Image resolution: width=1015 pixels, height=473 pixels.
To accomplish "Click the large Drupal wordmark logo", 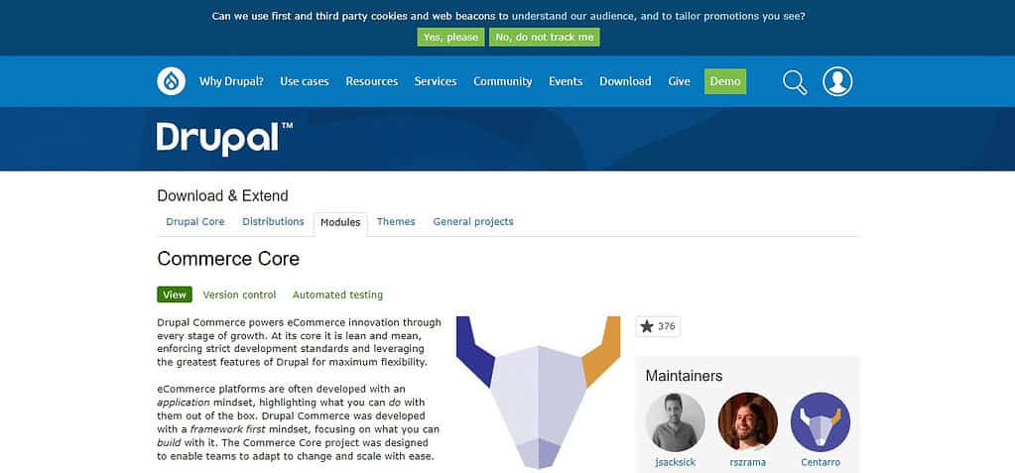I will click(224, 139).
